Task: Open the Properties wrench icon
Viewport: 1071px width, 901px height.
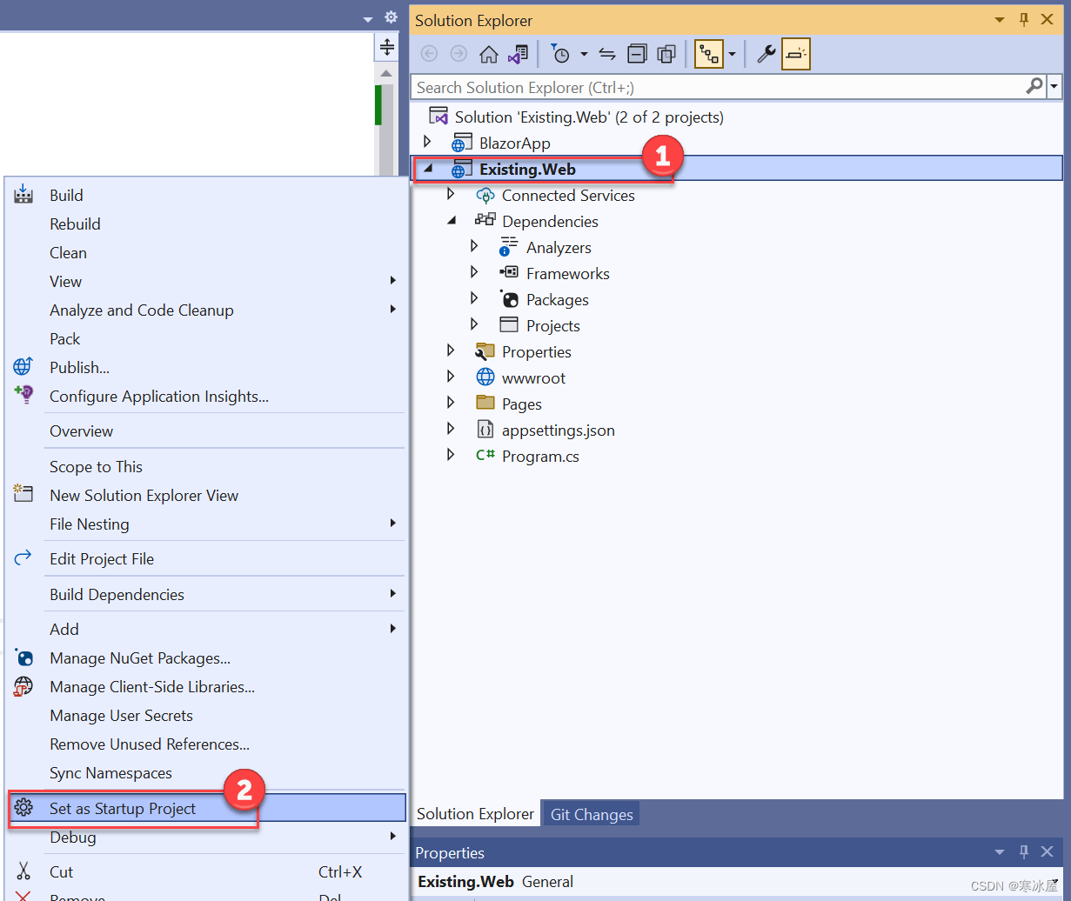Action: click(766, 54)
